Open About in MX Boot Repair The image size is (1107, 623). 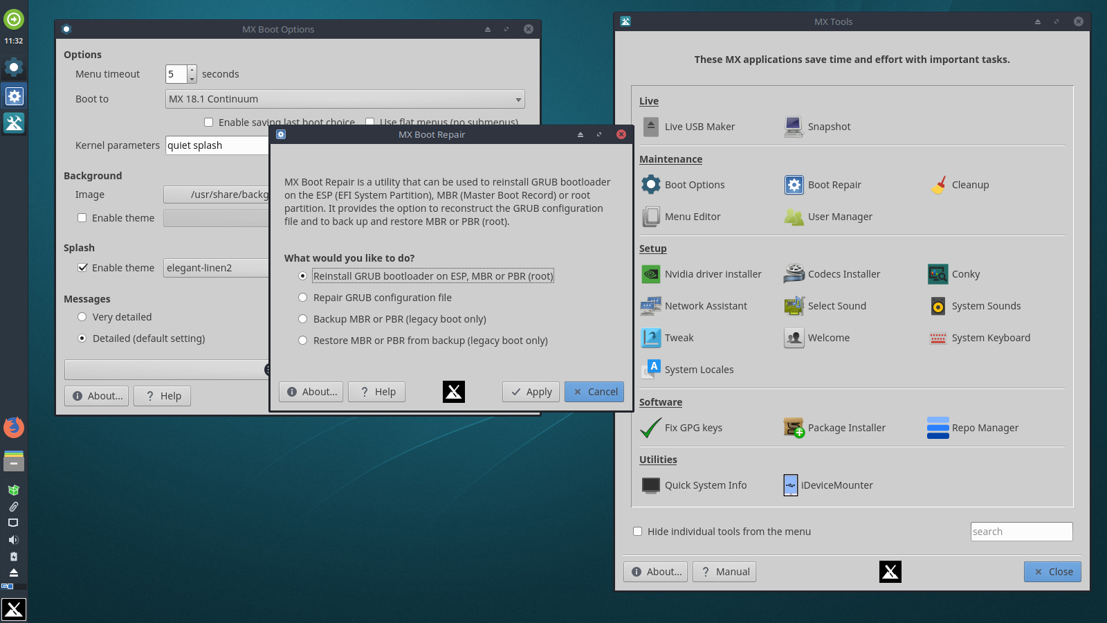tap(311, 392)
